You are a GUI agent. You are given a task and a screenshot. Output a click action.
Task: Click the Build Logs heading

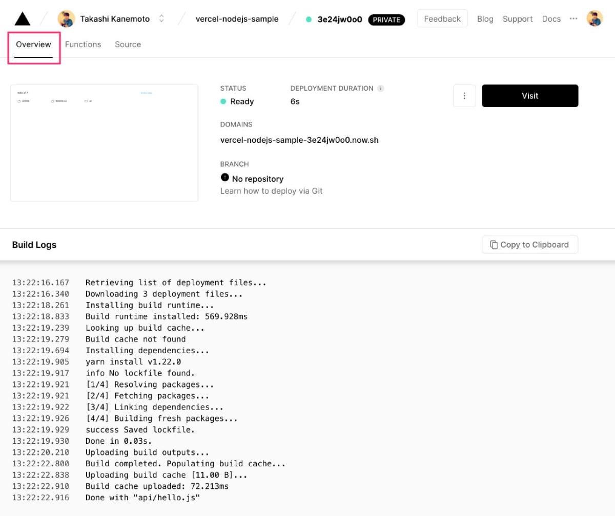click(34, 245)
